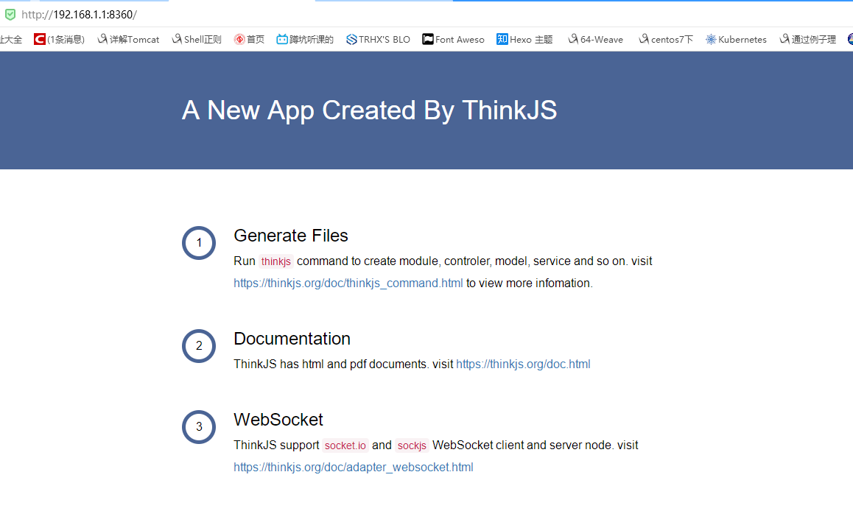Click the socket.io code label
The image size is (853, 525).
coord(345,445)
